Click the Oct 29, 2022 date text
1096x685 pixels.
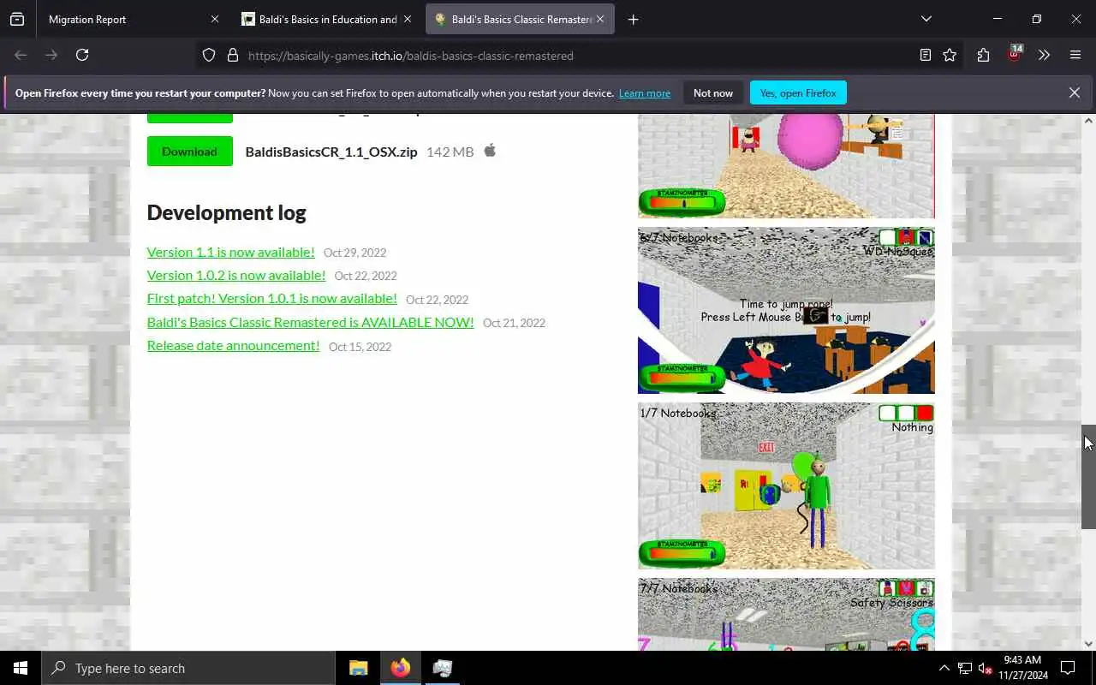355,253
